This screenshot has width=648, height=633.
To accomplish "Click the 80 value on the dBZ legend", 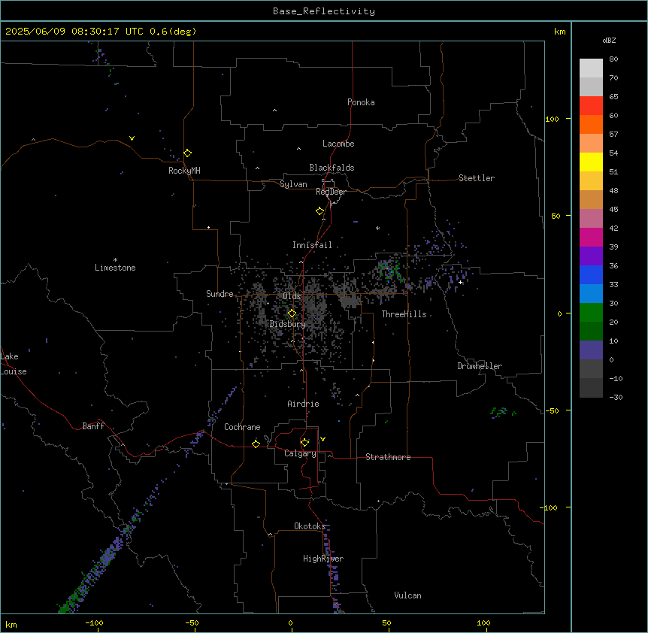I will click(x=613, y=59).
